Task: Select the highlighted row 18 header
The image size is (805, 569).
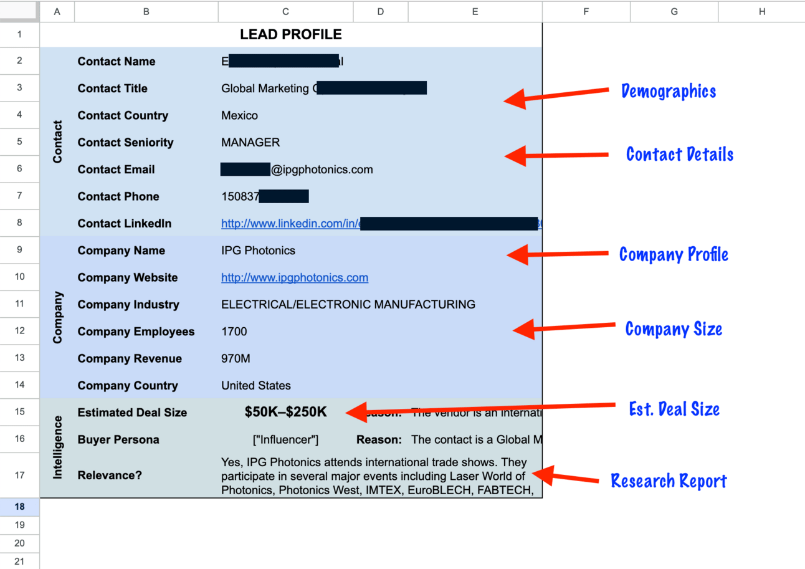Action: (x=20, y=507)
